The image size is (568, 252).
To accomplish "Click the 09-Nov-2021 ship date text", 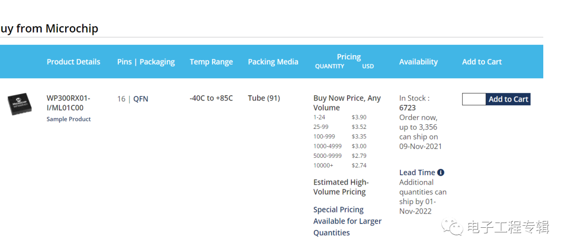I will tap(421, 146).
